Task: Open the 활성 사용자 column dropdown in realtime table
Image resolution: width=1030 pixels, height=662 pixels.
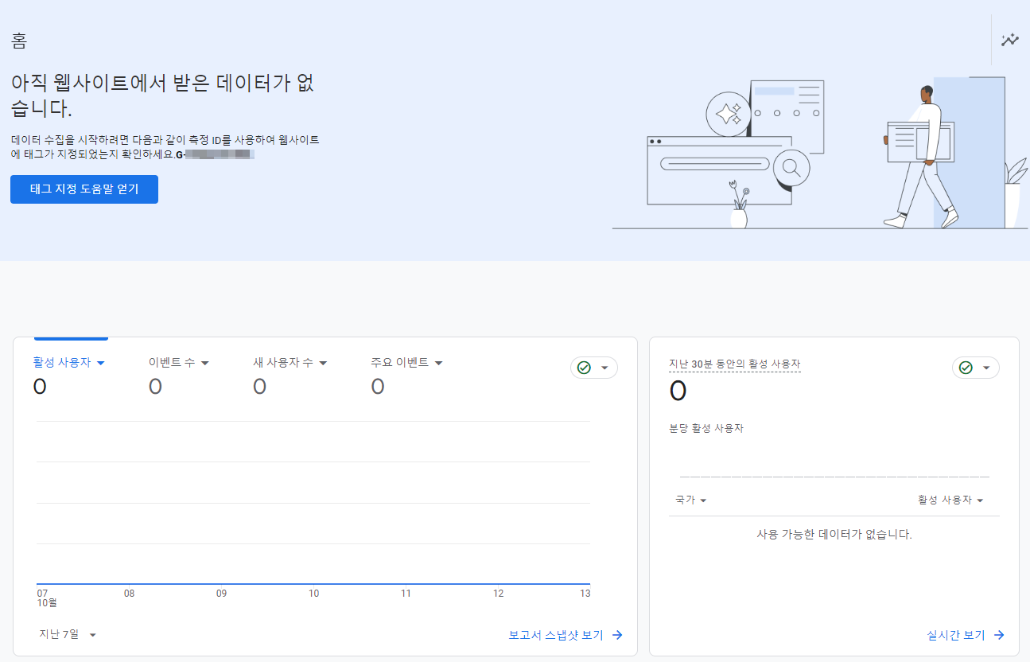Action: point(950,500)
